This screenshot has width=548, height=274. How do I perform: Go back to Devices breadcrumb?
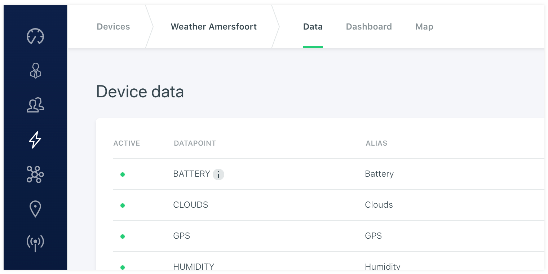click(113, 27)
